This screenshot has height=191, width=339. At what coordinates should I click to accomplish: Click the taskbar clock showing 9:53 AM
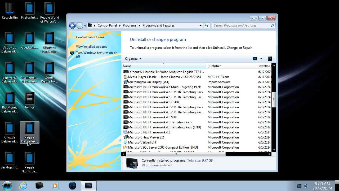tap(322, 186)
